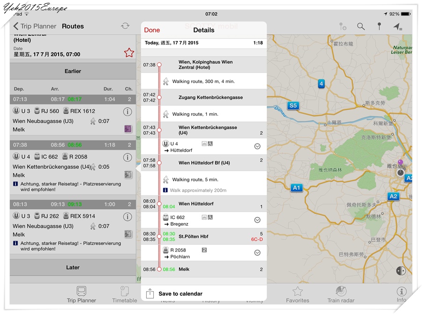Tap the A2 highway badge on map
Image resolution: width=422 pixels, height=314 pixels.
(x=393, y=196)
